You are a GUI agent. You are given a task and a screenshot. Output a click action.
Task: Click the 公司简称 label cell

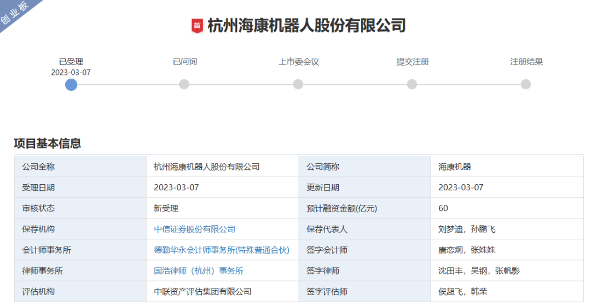pos(364,167)
